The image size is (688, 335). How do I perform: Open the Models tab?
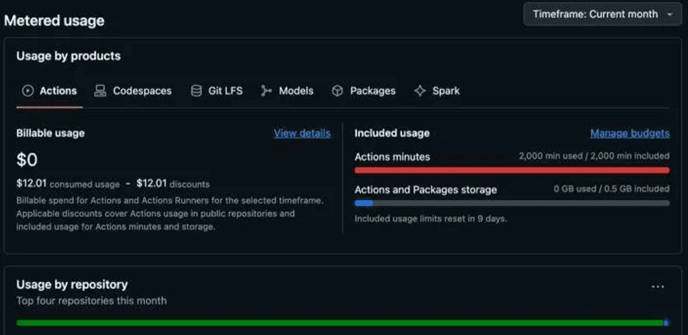coord(296,91)
